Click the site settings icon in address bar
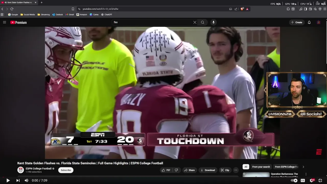This screenshot has height=184, width=327. pyautogui.click(x=79, y=9)
